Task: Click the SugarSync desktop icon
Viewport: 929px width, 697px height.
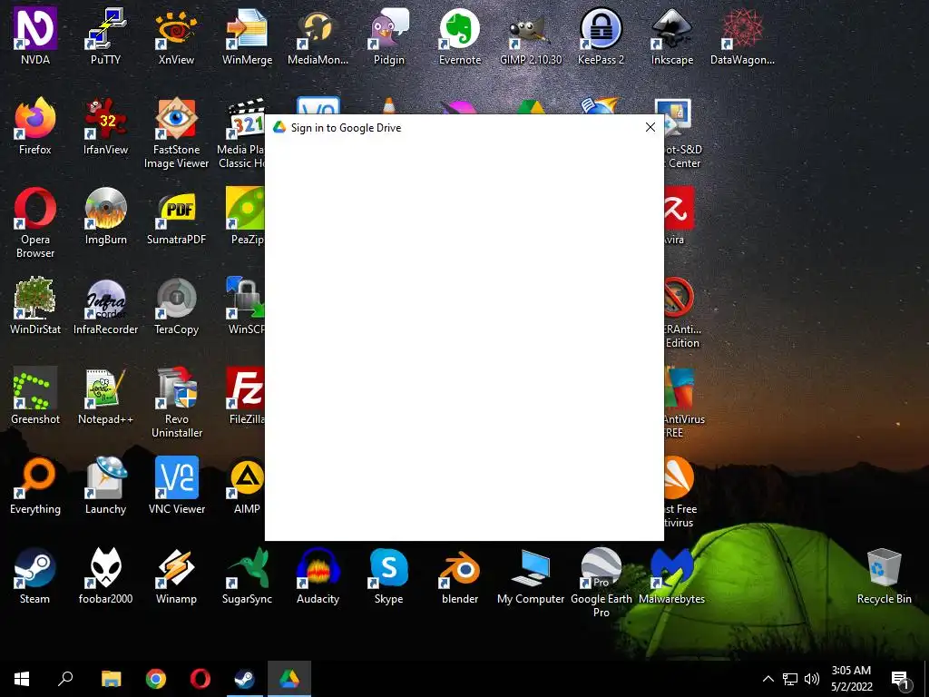Action: point(247,576)
